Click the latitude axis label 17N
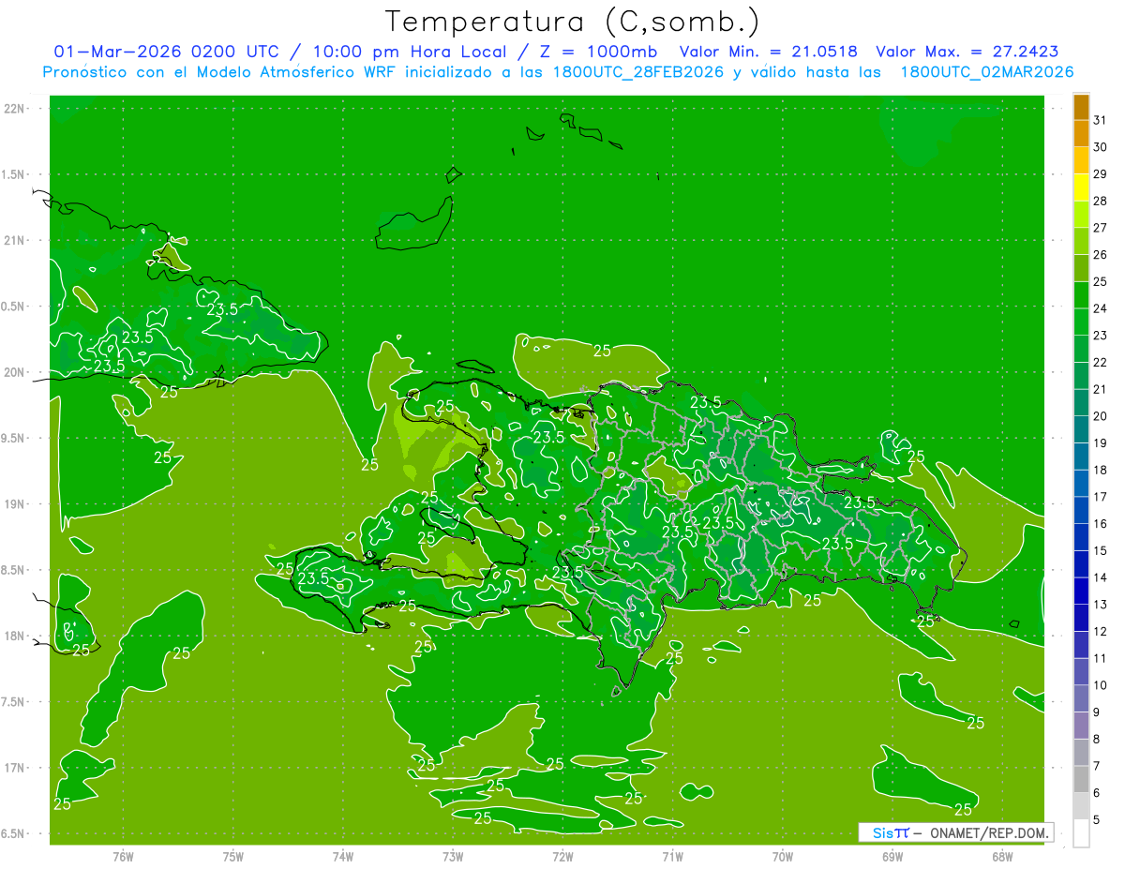This screenshot has width=1125, height=869. coord(15,768)
